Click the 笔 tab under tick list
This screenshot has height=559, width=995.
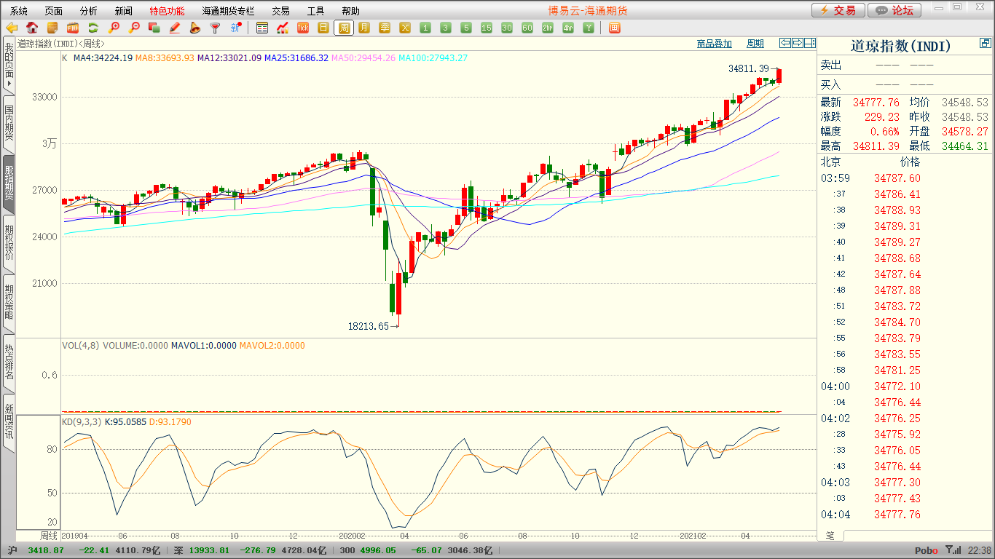830,535
